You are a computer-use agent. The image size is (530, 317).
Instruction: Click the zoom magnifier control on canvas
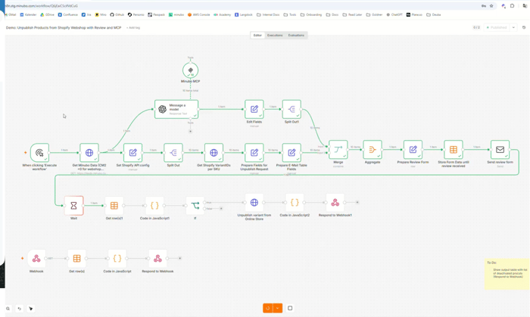[x=8, y=309]
